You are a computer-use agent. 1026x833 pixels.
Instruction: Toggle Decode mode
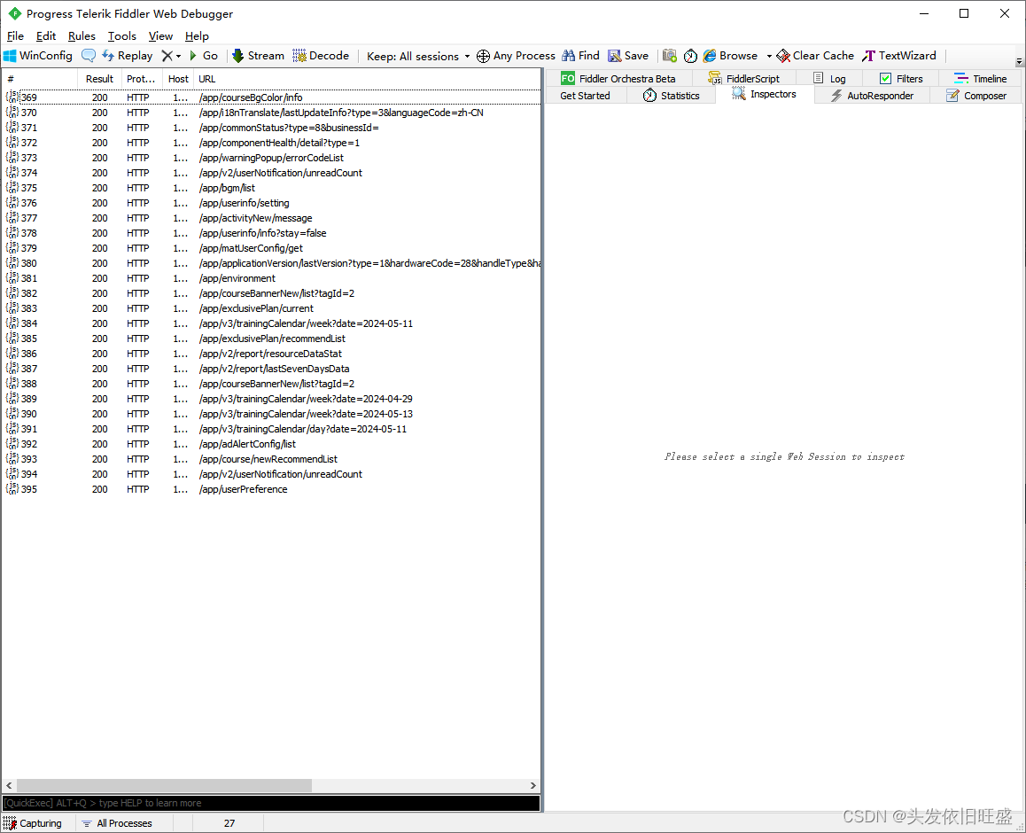(x=321, y=56)
